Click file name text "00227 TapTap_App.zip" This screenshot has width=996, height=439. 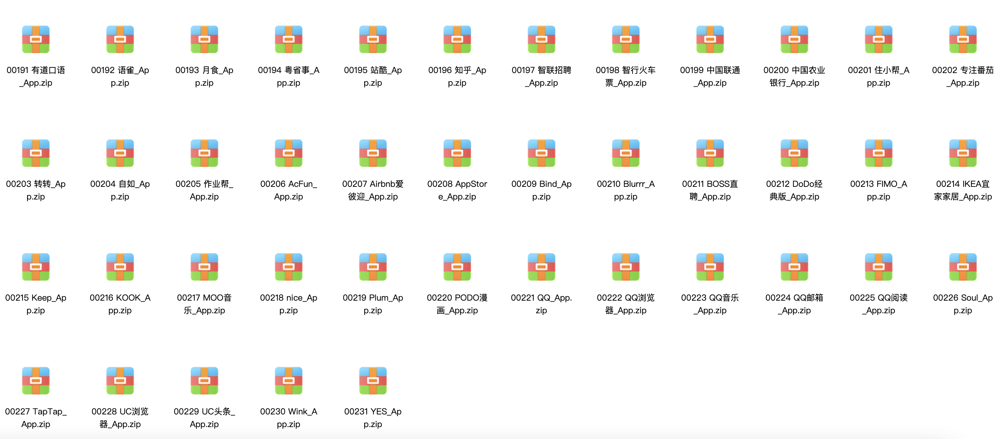(35, 417)
